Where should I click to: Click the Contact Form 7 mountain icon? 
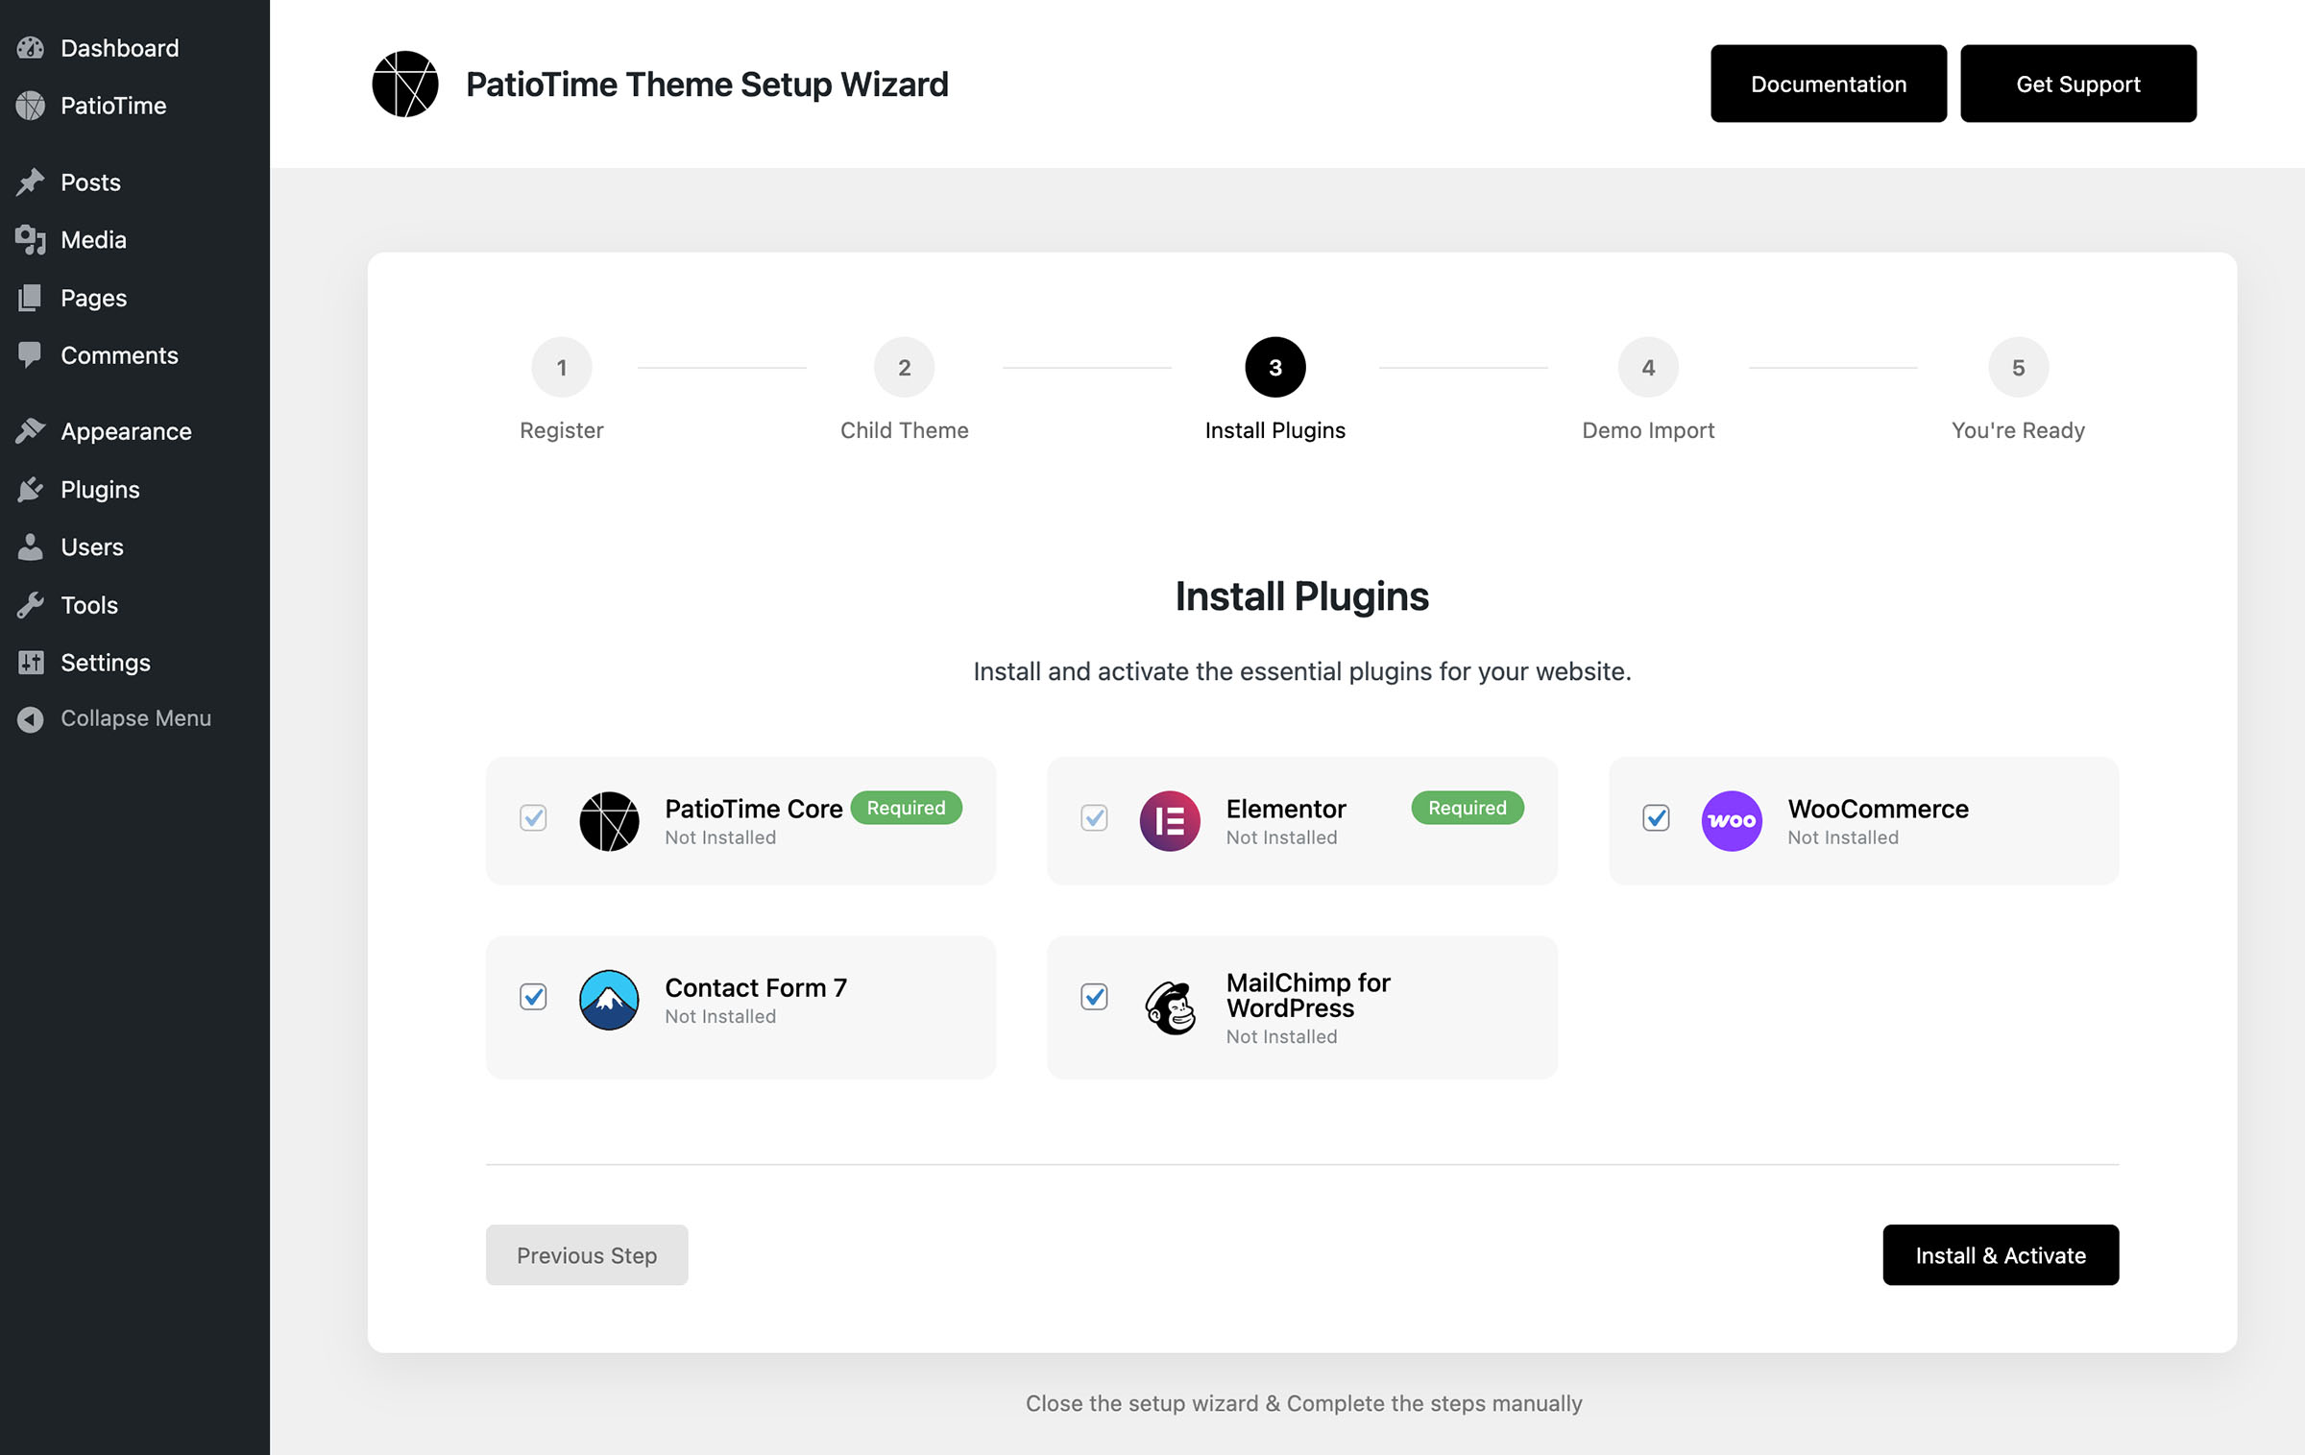click(609, 1000)
